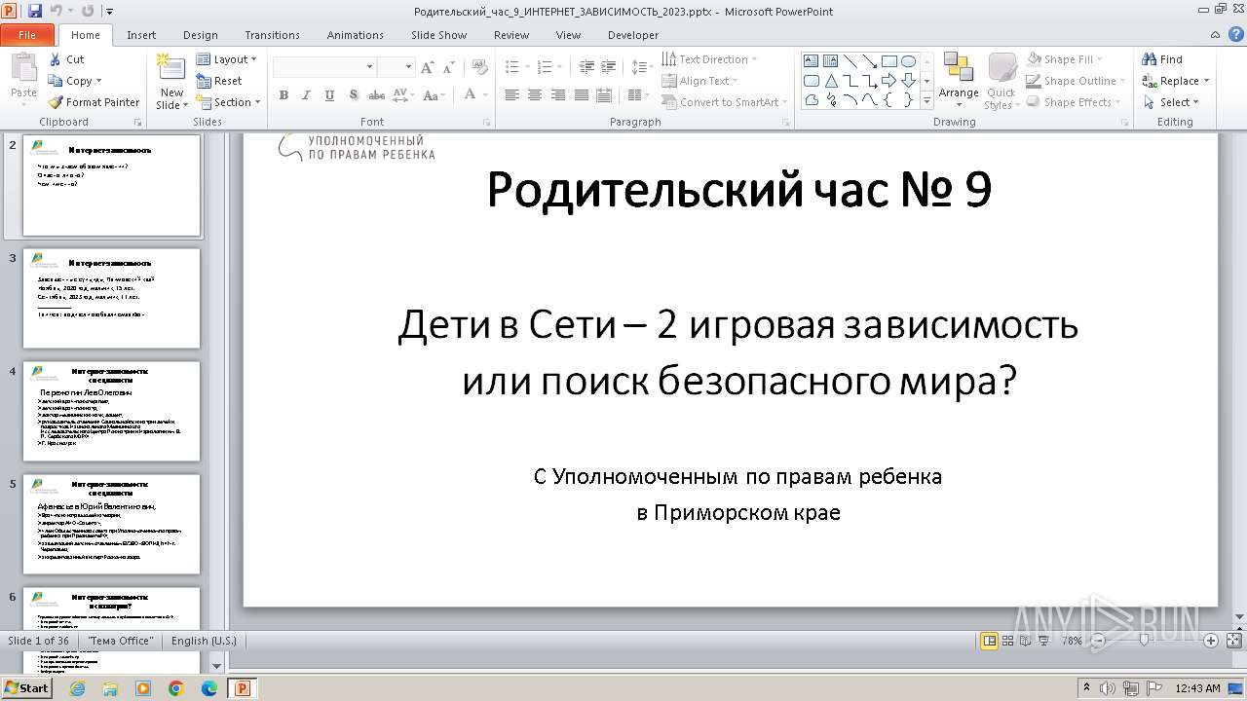The image size is (1247, 701).
Task: Toggle Underline formatting
Action: tap(329, 95)
